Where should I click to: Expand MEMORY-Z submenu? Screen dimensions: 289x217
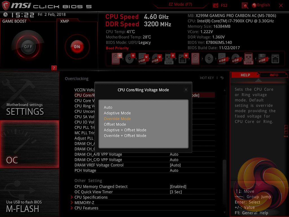(84, 203)
